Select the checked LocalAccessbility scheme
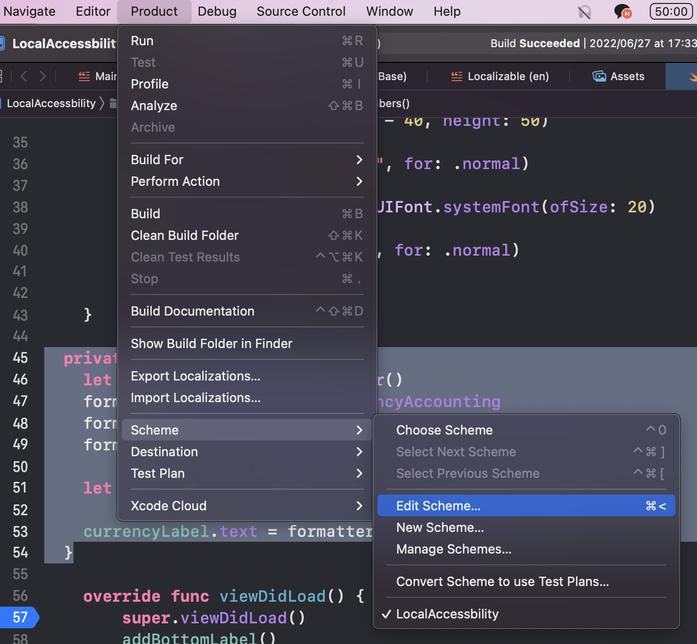 (x=526, y=614)
